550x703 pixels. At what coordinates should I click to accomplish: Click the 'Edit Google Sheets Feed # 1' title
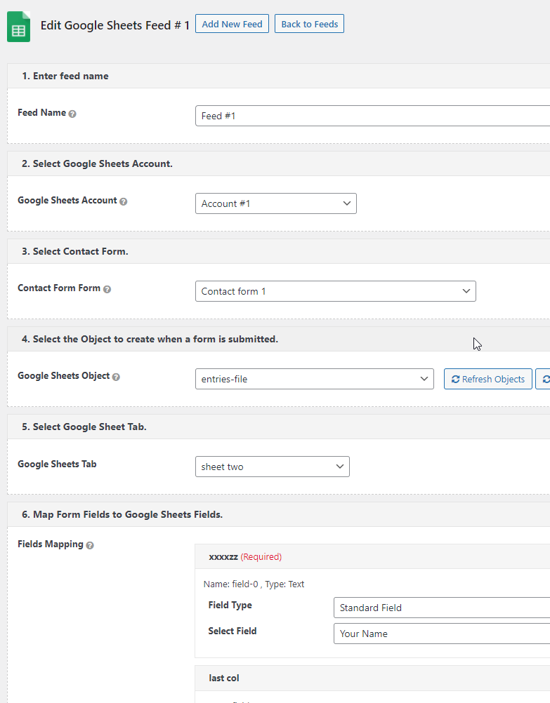point(115,25)
